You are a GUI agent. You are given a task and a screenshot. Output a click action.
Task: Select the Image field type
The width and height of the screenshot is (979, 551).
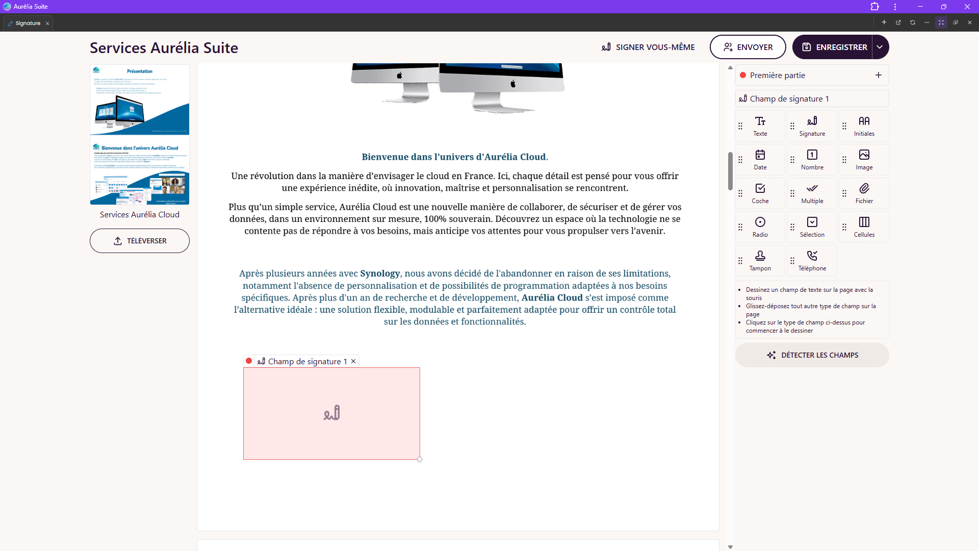[x=864, y=160]
